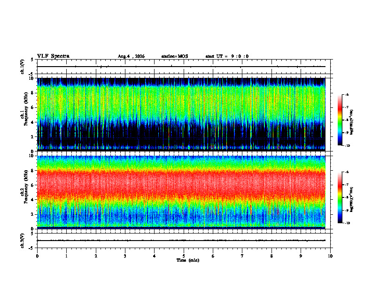This screenshot has width=372, height=287.
Task: Click the "7" tick on the time axis
Action: pos(242,256)
